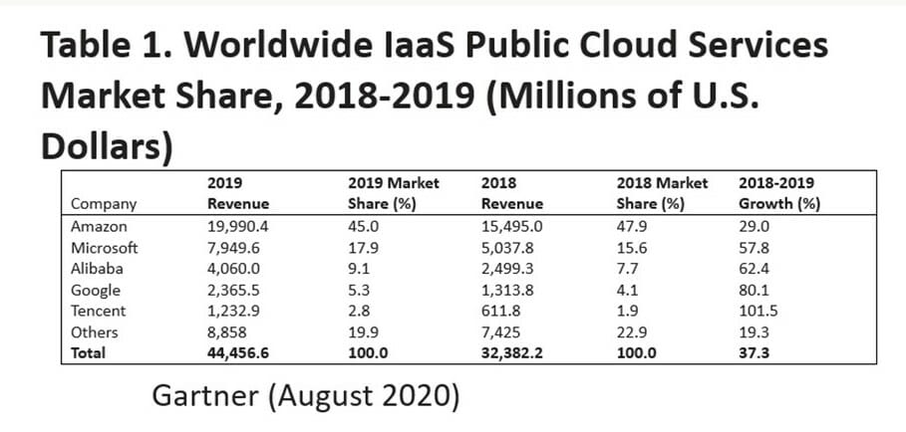Screen dimensions: 906x432
Task: Click the Amazon row label
Action: 99,227
